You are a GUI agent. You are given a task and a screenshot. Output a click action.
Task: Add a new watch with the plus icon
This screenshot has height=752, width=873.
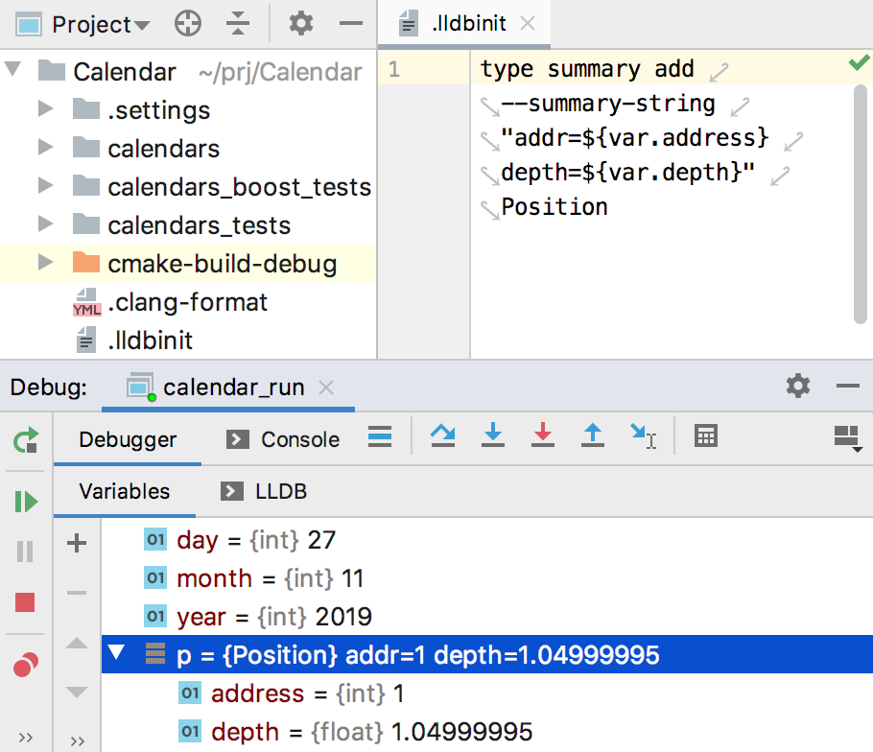click(x=77, y=544)
